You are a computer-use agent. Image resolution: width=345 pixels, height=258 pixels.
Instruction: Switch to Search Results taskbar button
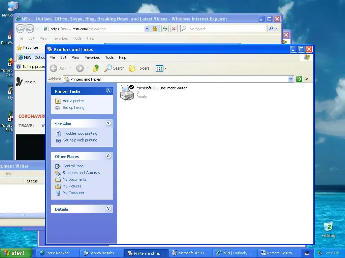(102, 253)
